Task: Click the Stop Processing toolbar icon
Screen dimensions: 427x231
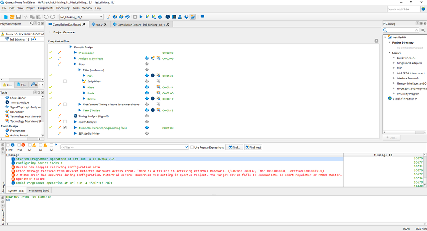Action: click(x=135, y=17)
